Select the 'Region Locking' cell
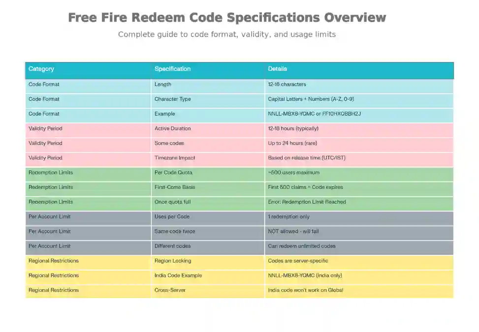 click(x=173, y=261)
